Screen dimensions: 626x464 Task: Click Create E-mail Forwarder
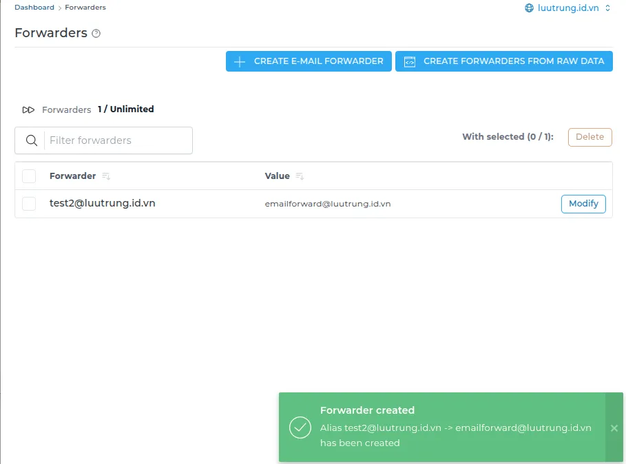[309, 61]
